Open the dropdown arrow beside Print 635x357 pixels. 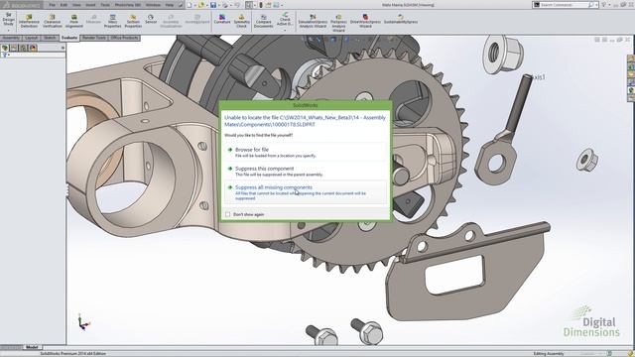230,5
